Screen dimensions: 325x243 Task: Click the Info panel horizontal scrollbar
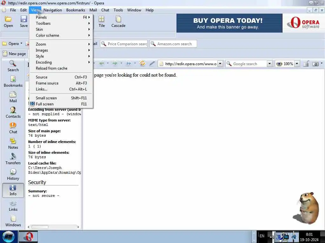coord(53,227)
